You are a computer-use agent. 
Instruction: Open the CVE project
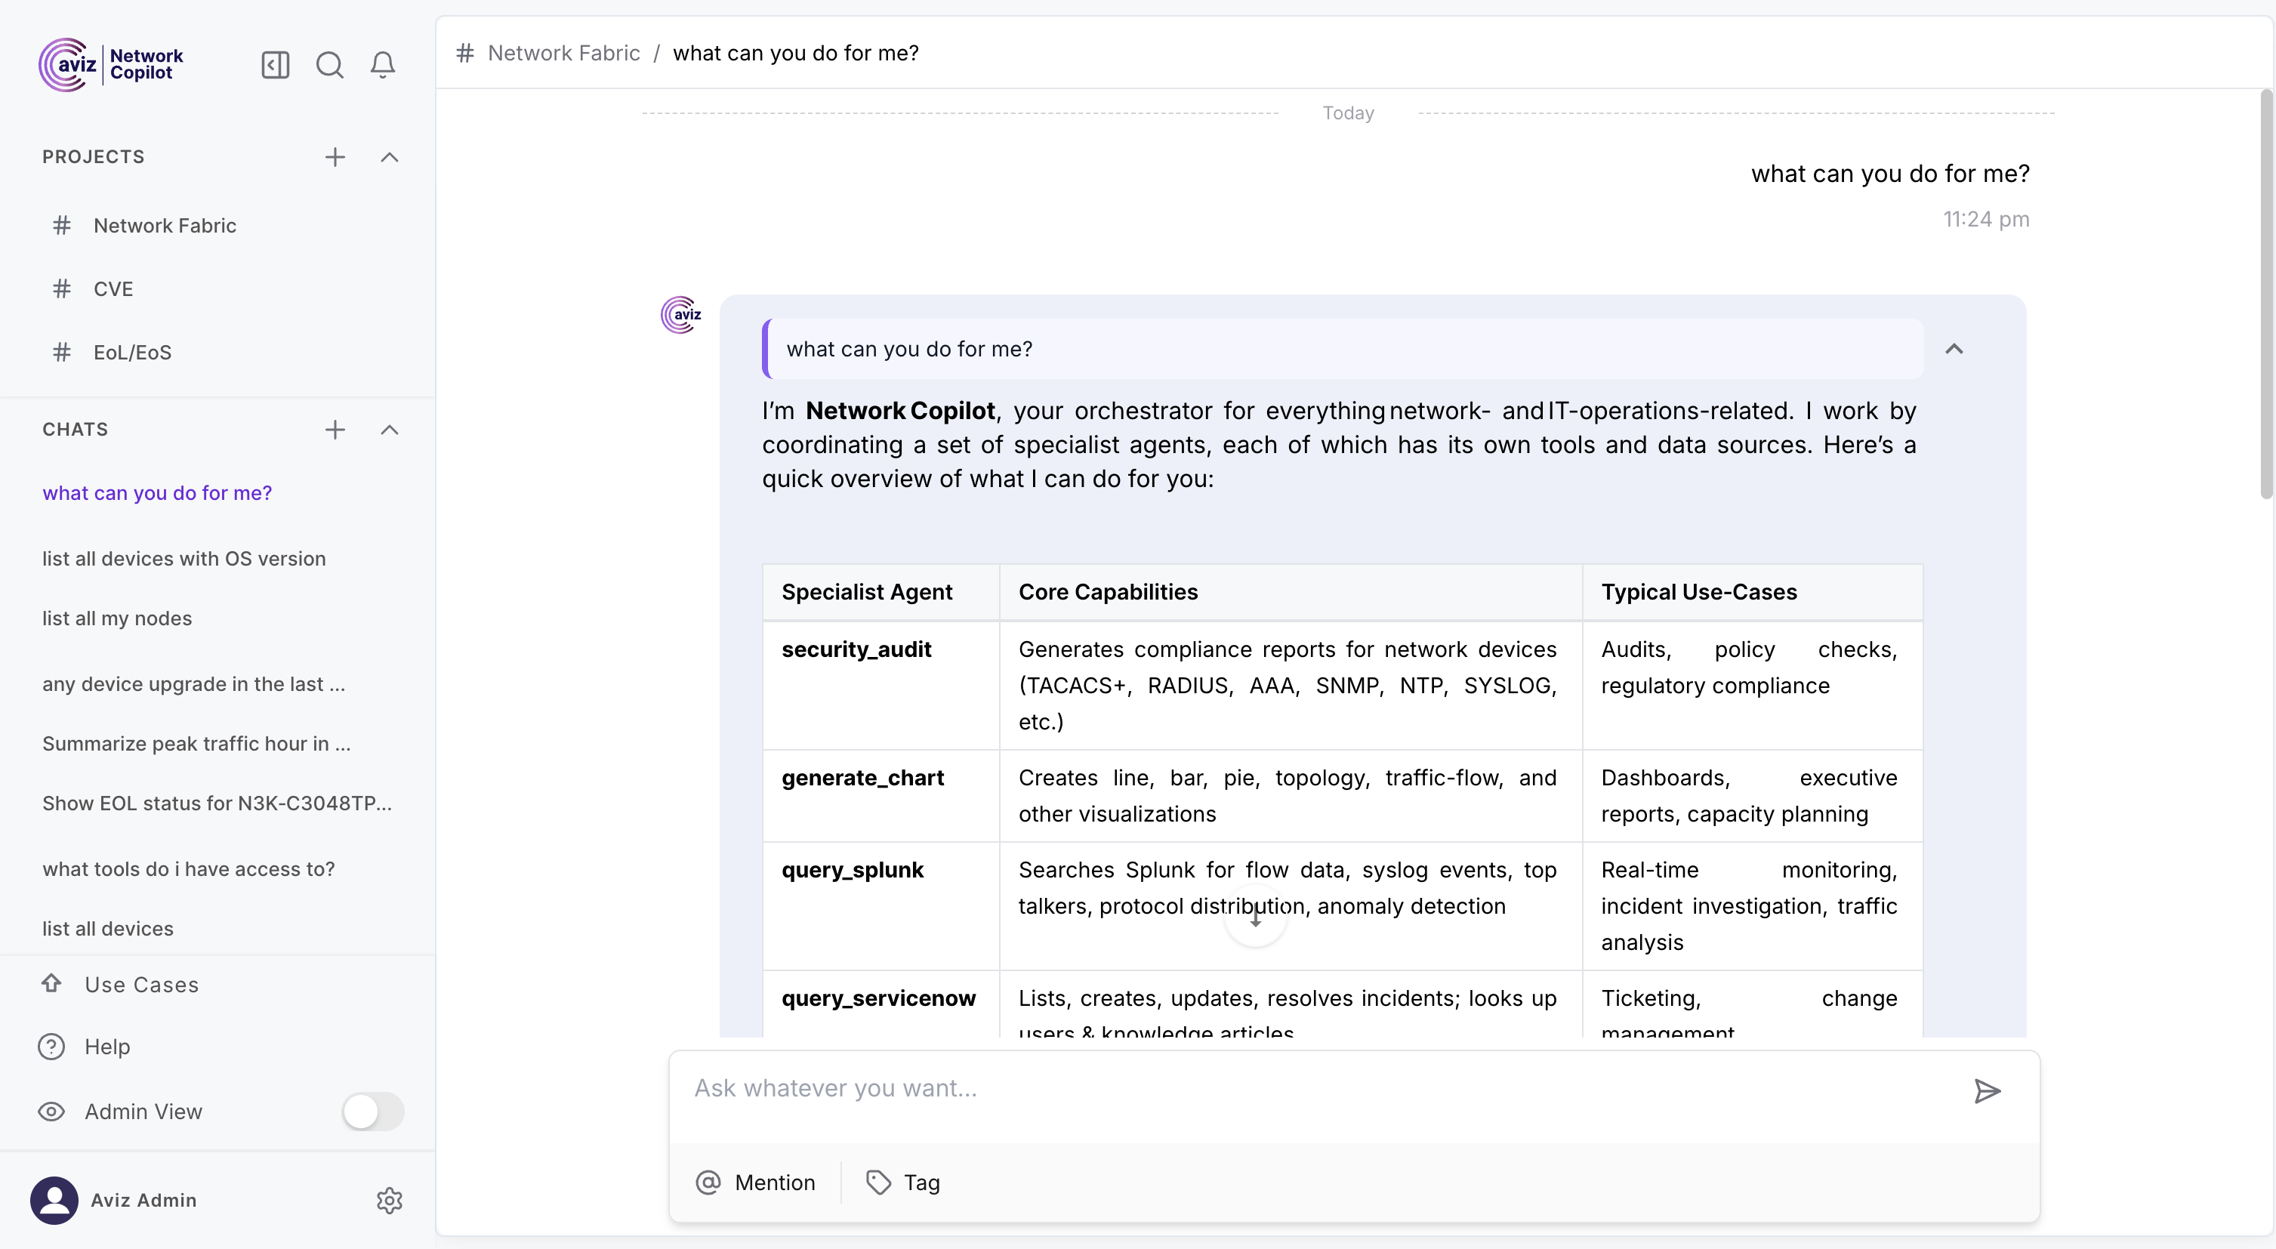pos(113,289)
